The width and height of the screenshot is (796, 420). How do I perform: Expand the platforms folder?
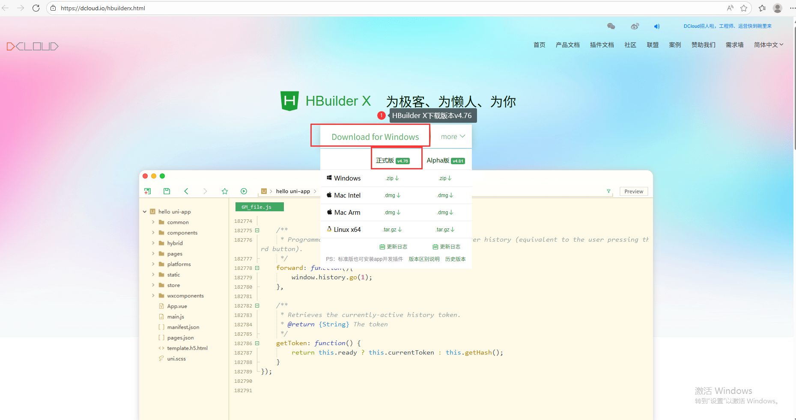153,264
